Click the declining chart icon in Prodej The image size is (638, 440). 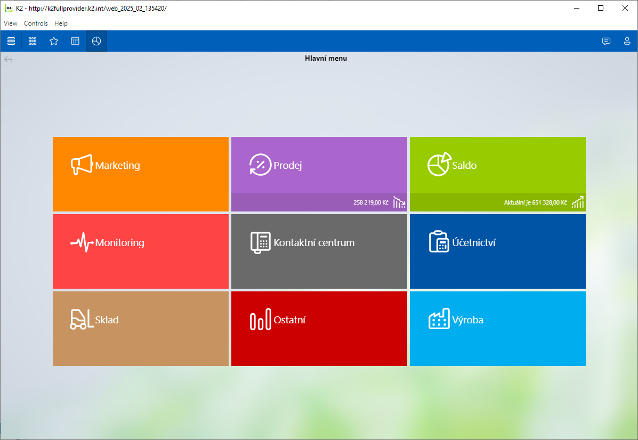399,202
